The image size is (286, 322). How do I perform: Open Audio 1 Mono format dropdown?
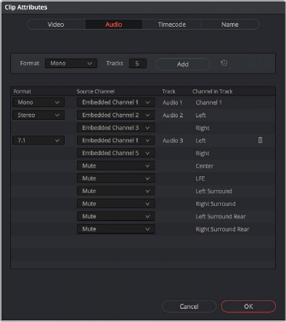point(38,102)
